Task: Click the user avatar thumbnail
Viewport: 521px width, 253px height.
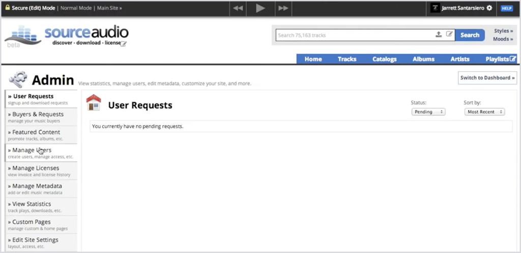Action: [435, 8]
